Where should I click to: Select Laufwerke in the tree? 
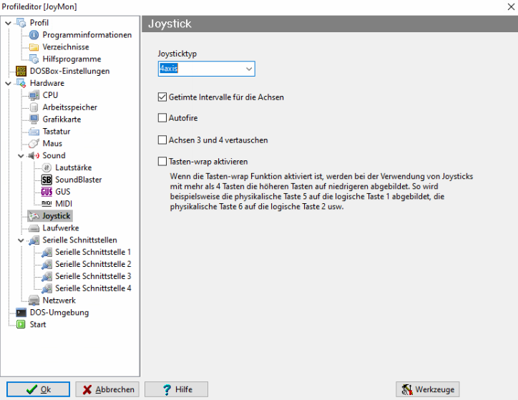coord(60,228)
